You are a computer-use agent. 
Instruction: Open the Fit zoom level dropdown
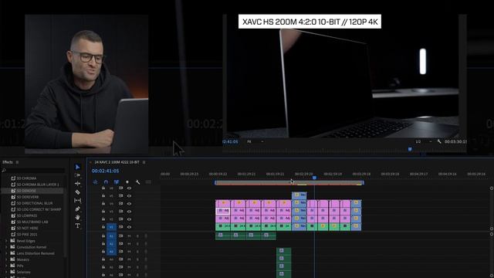click(255, 141)
